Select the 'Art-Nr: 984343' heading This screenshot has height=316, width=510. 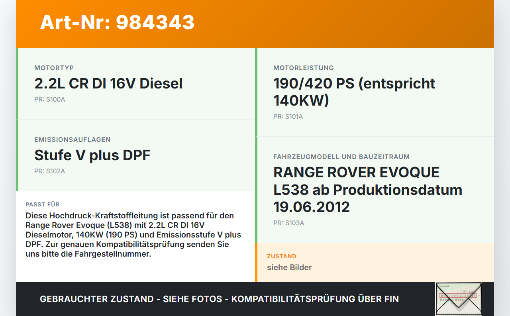pyautogui.click(x=117, y=22)
